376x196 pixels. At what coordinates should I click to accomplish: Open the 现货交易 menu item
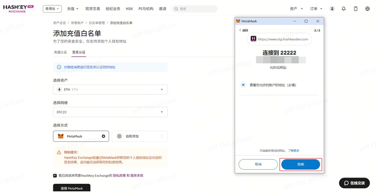point(93,9)
